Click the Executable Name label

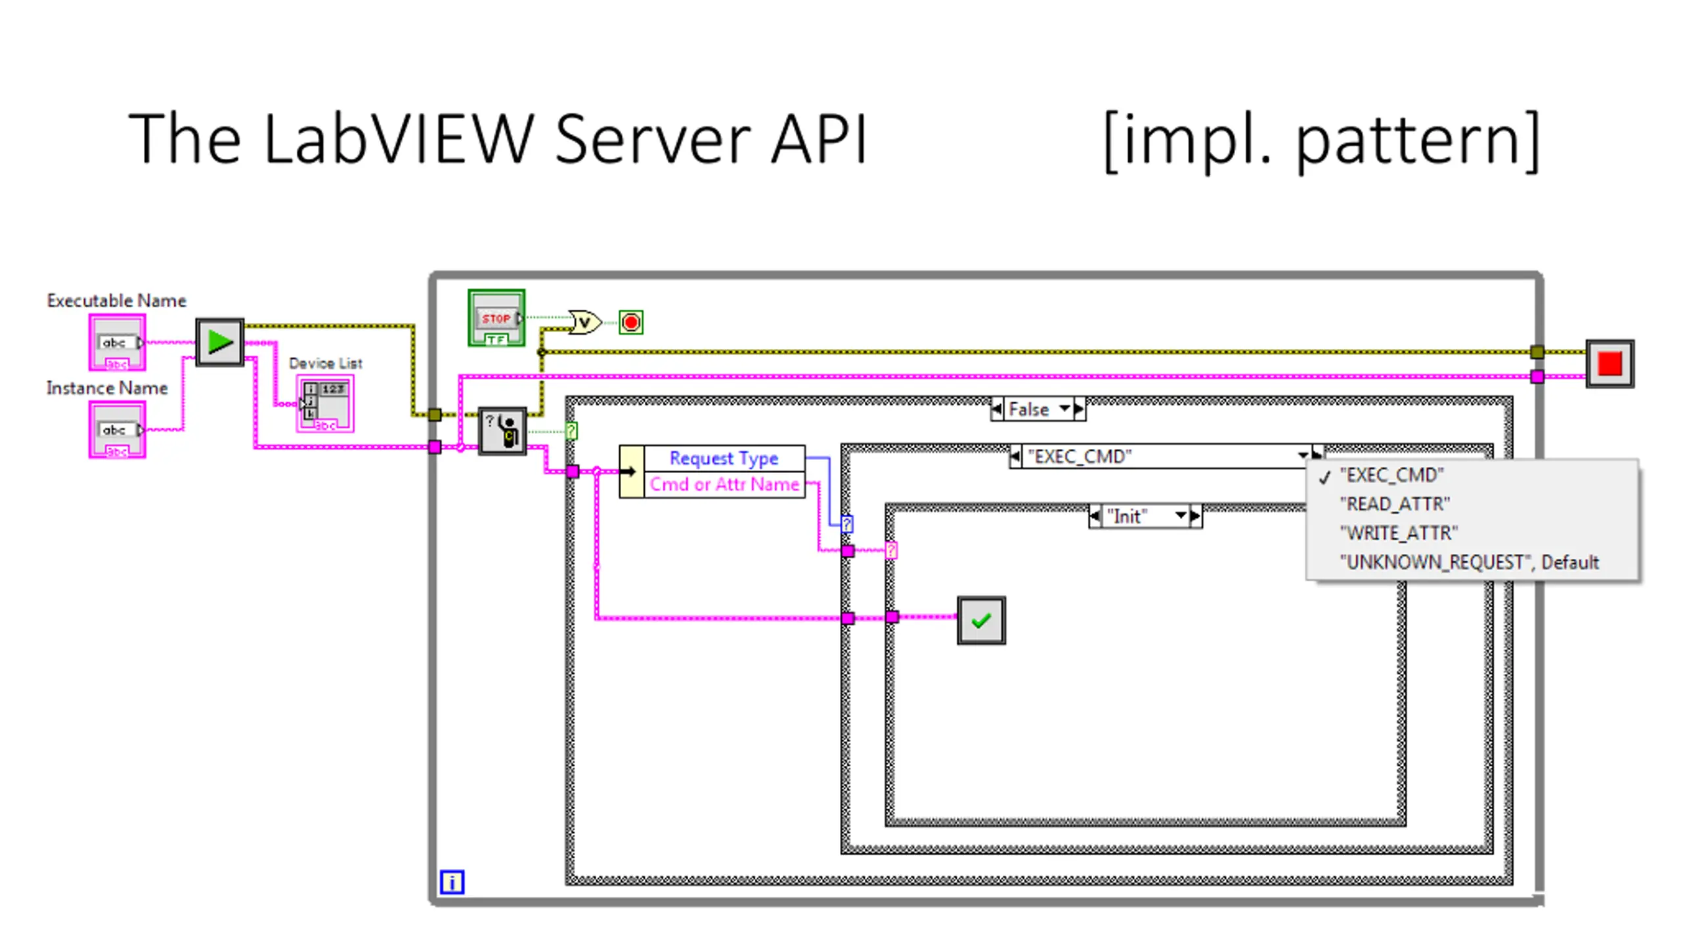coord(116,301)
